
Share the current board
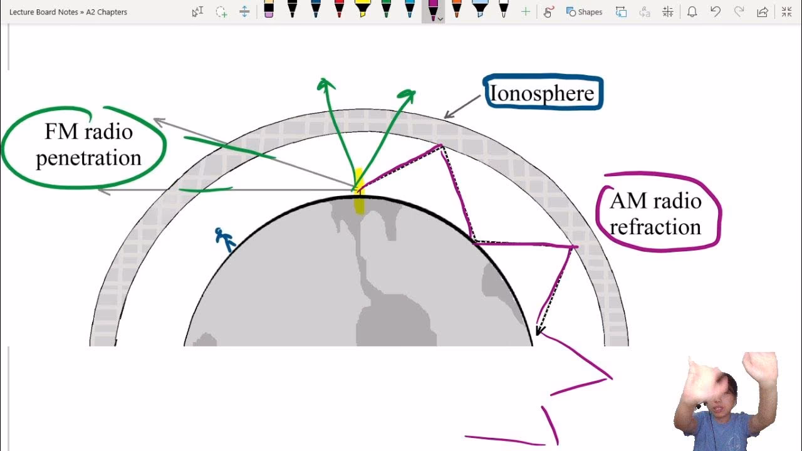tap(763, 11)
